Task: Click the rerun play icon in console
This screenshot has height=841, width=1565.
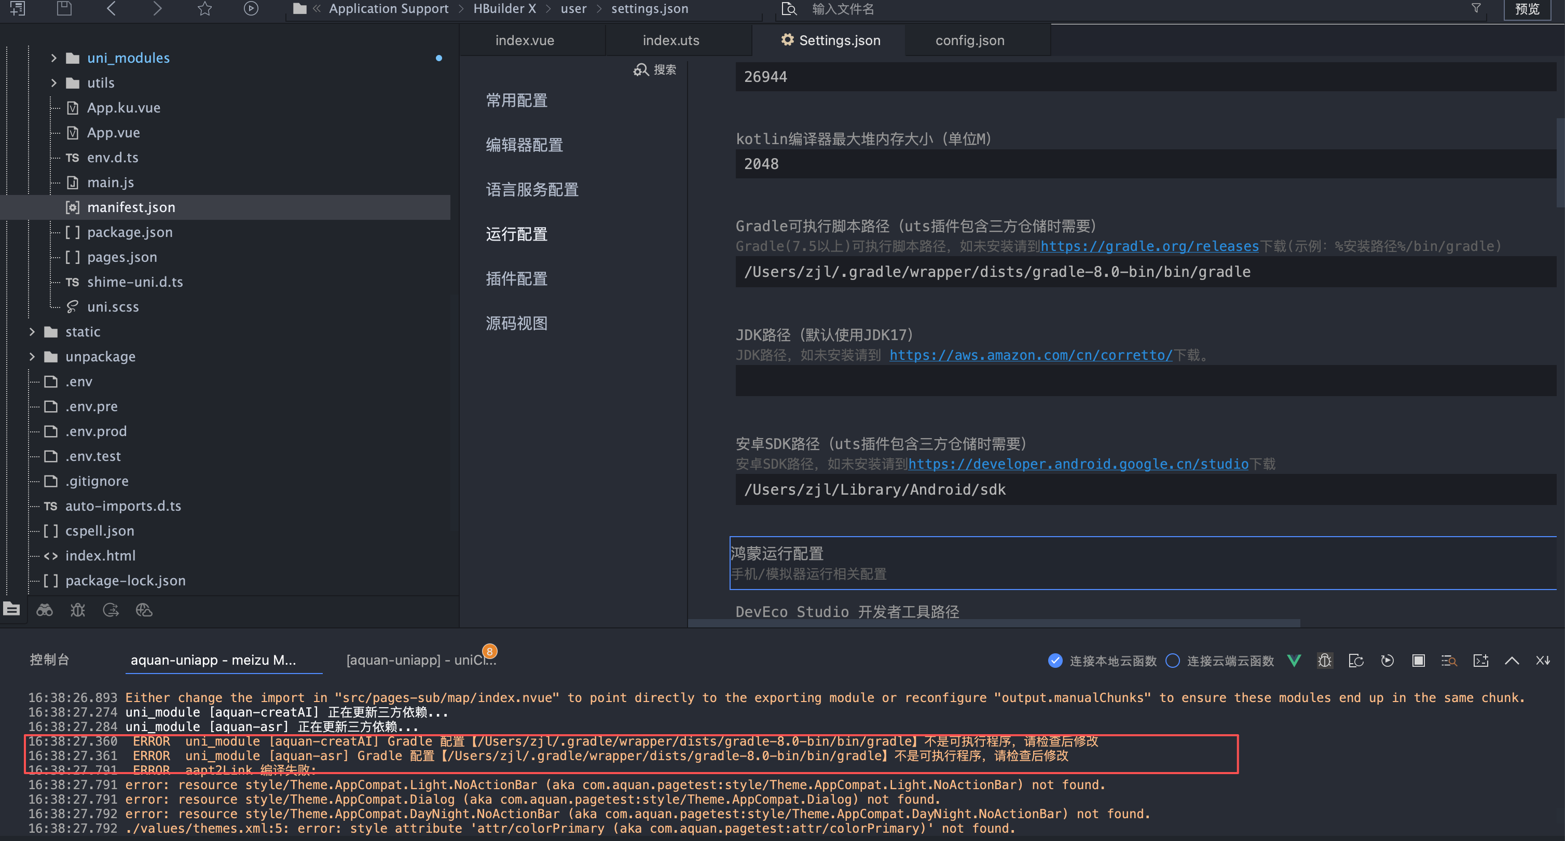Action: tap(1387, 660)
